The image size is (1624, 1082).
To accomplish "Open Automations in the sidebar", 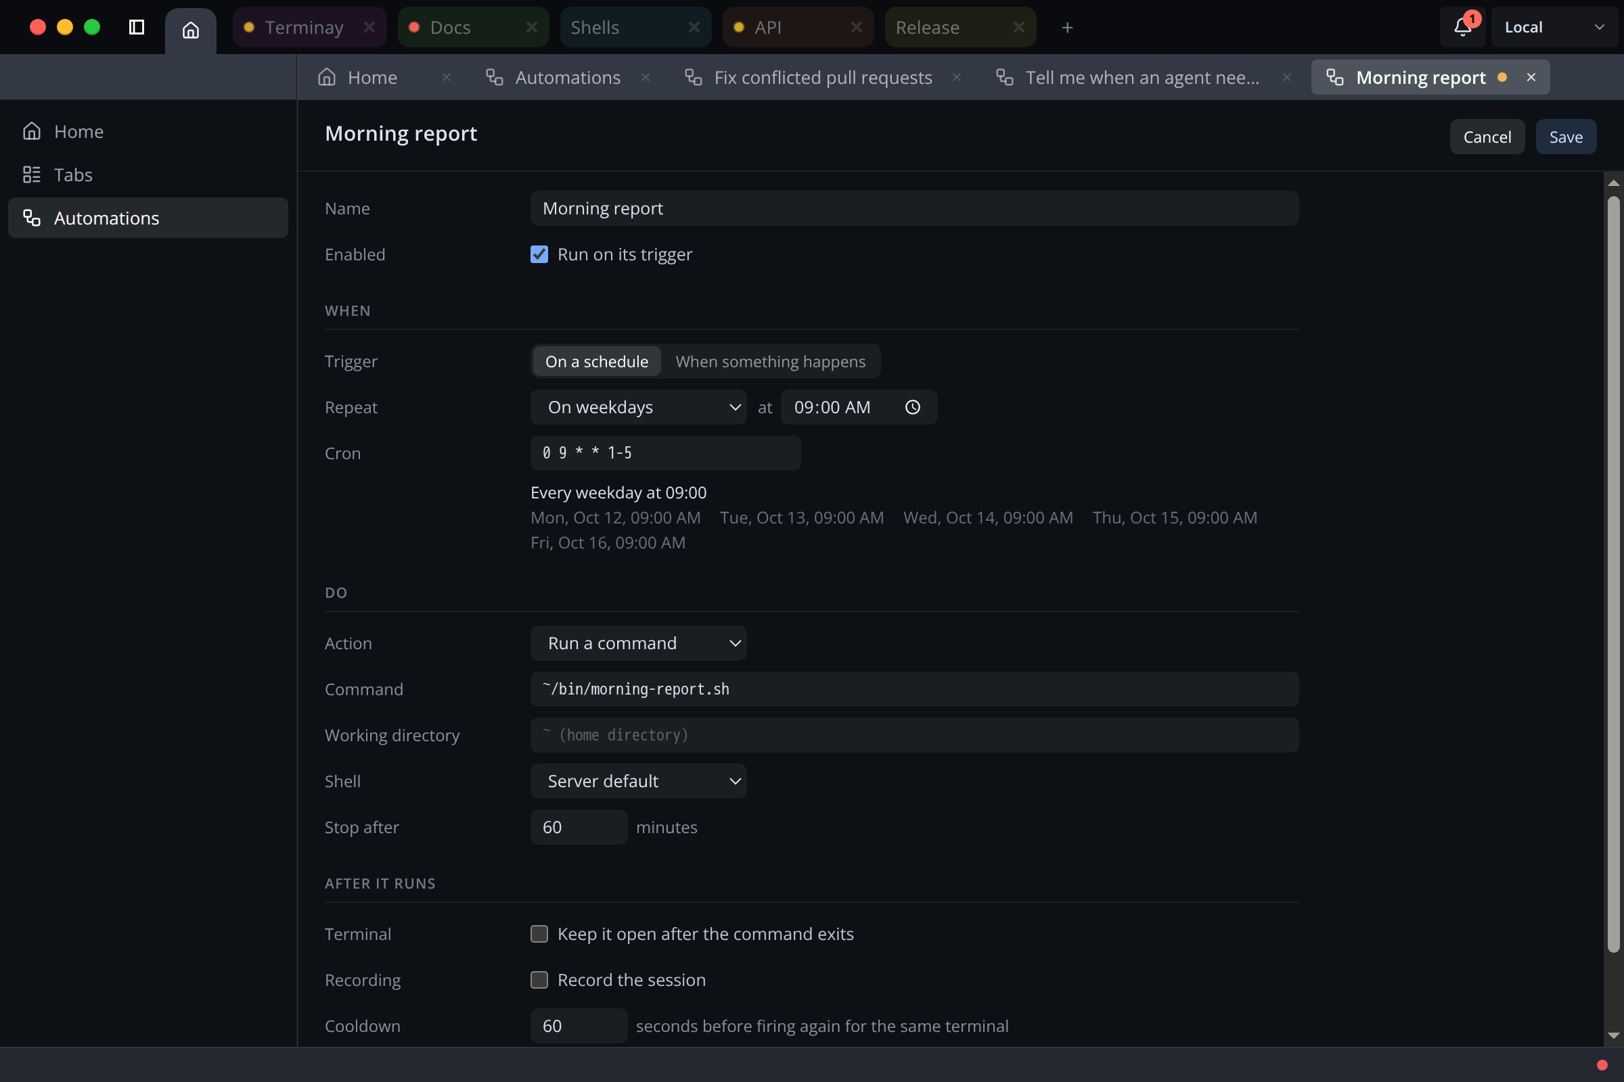I will pyautogui.click(x=148, y=218).
